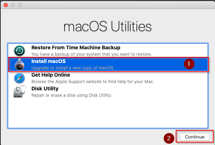Click the 'You have a backup' description line
The height and width of the screenshot is (145, 215).
click(92, 54)
